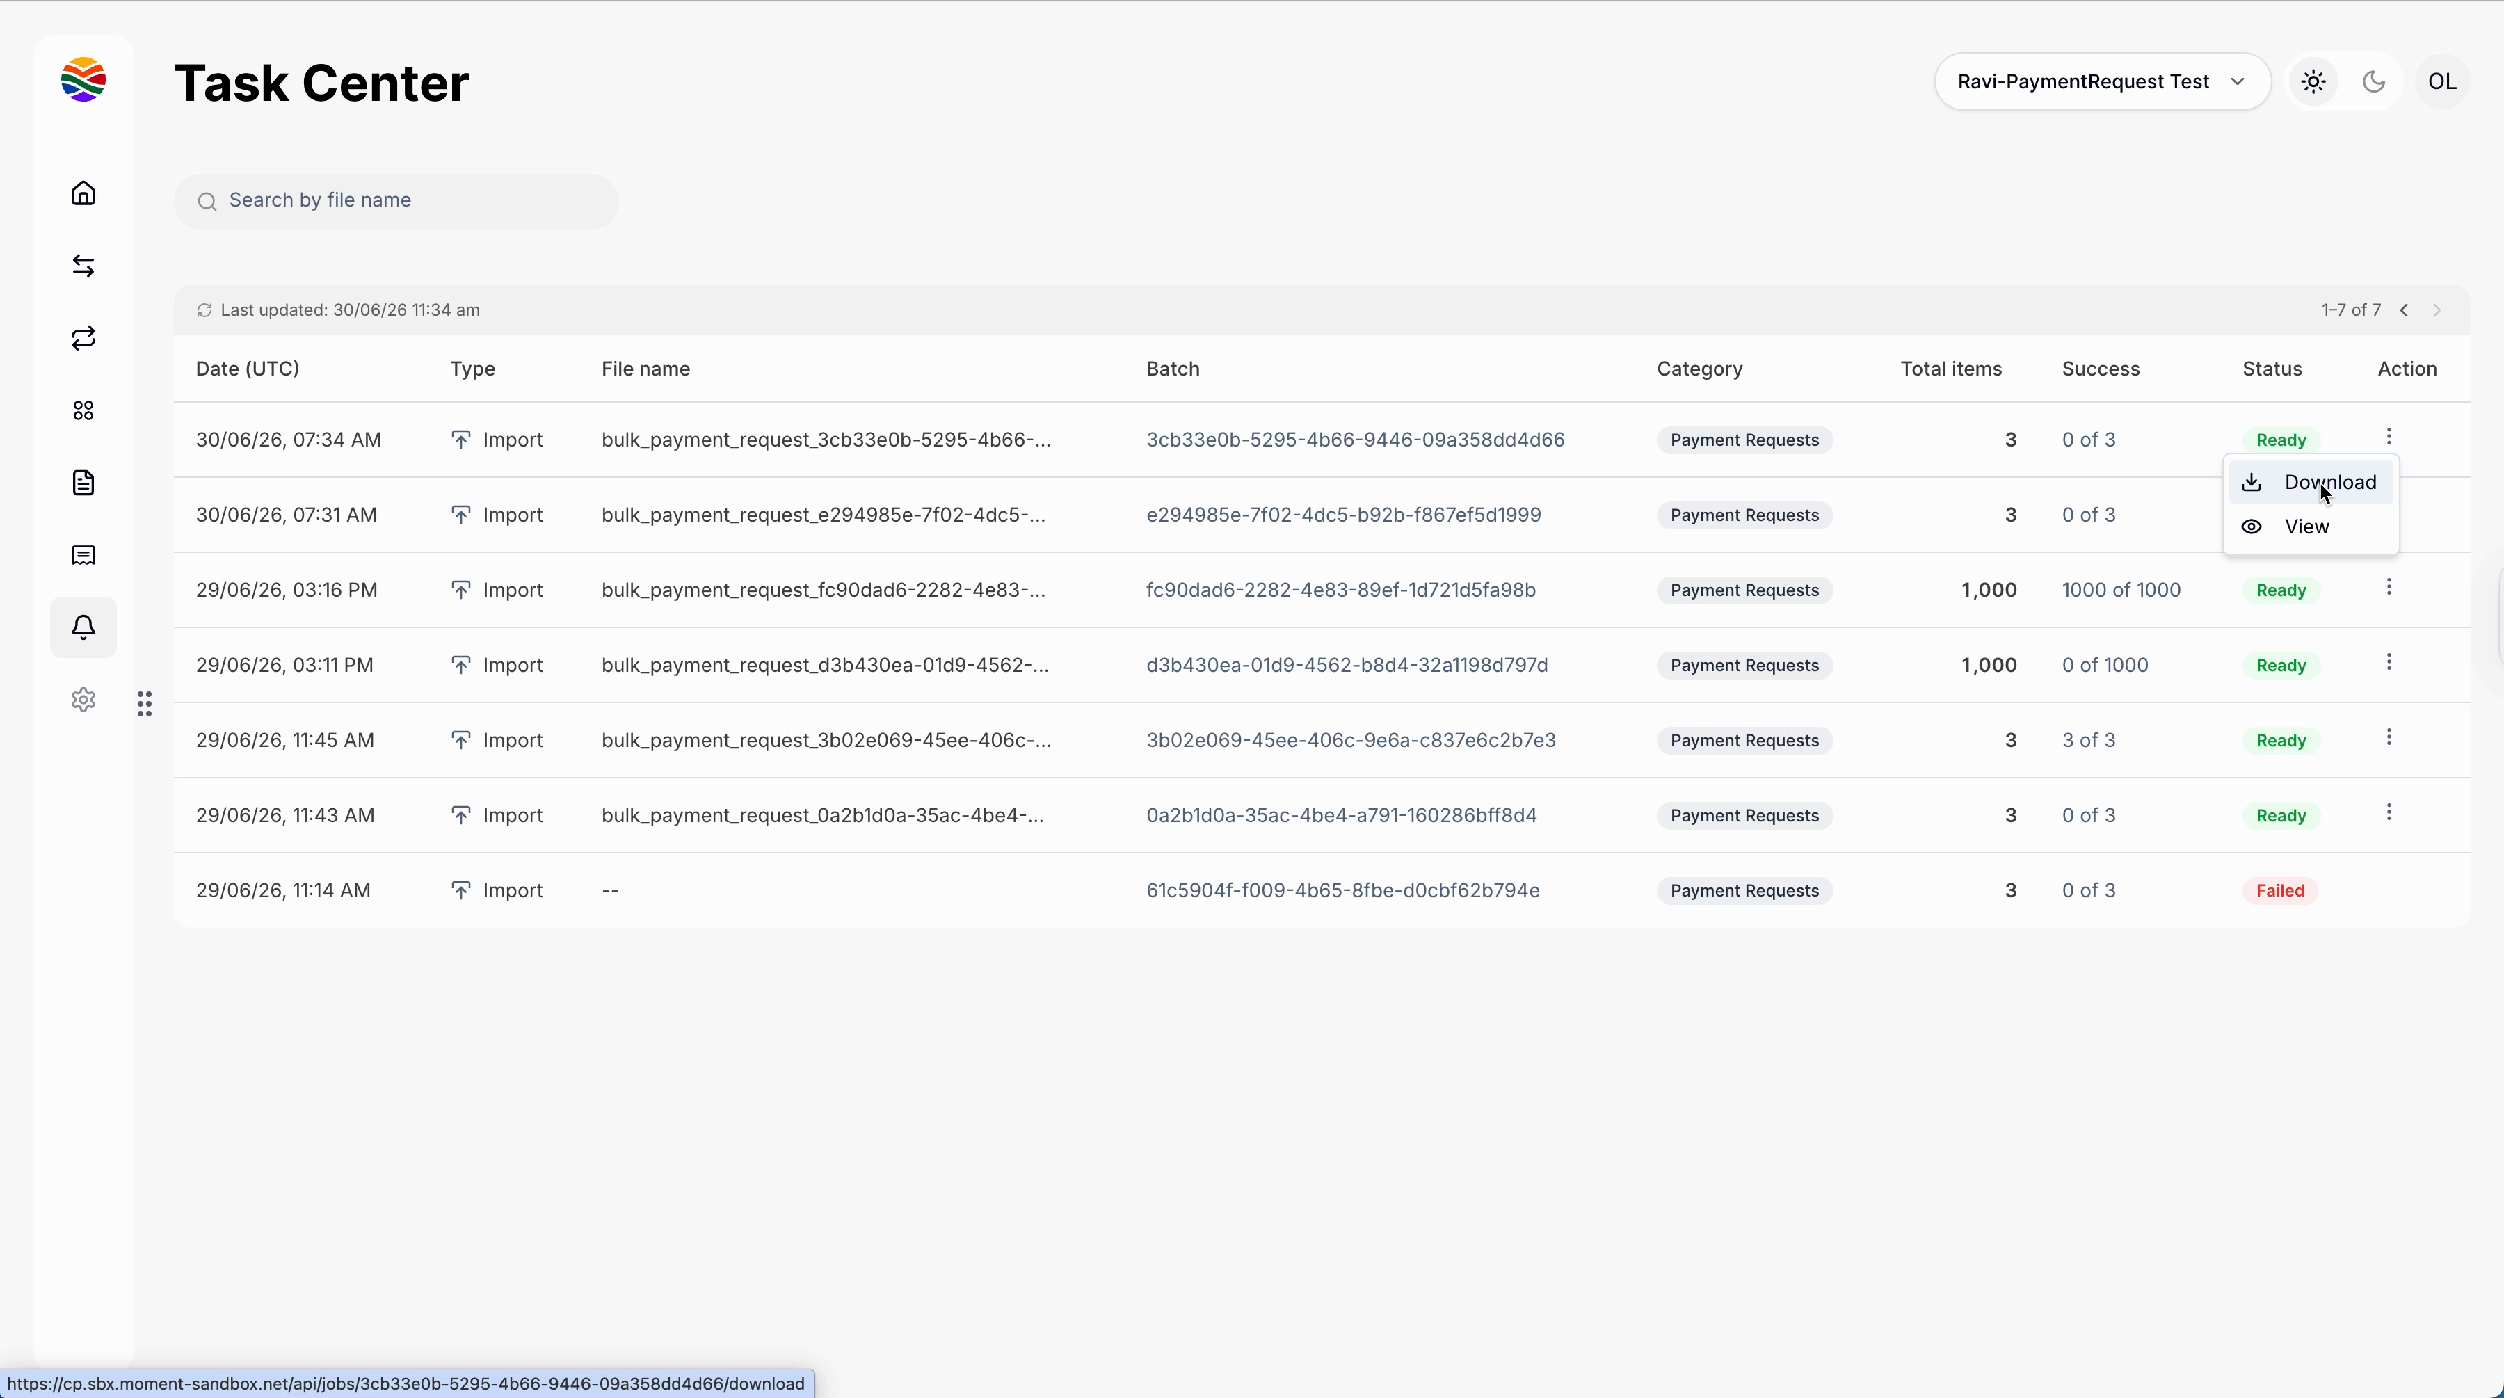Click file name bulk_payment_request_e294985e-7f02-4dc5-...
Viewport: 2504px width, 1398px height.
[824, 514]
